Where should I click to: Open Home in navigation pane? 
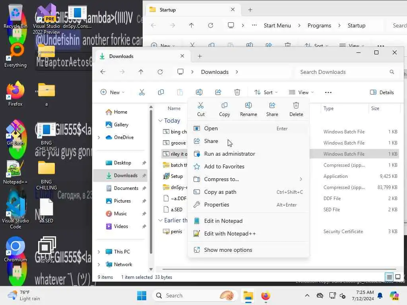coord(120,112)
